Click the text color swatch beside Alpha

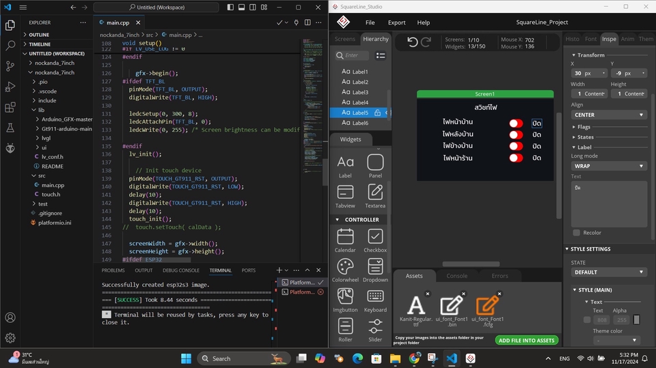[x=636, y=320]
